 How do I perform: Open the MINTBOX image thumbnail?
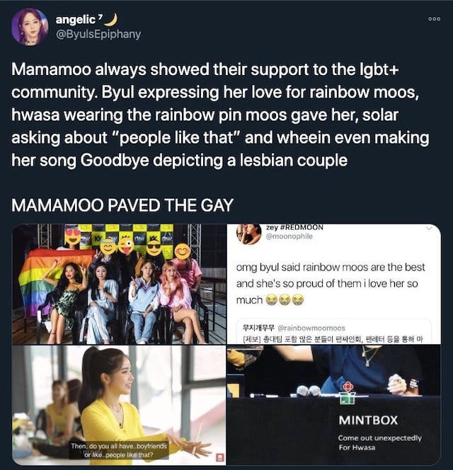[x=334, y=405]
